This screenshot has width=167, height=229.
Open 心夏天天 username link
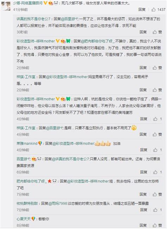pyautogui.click(x=24, y=219)
